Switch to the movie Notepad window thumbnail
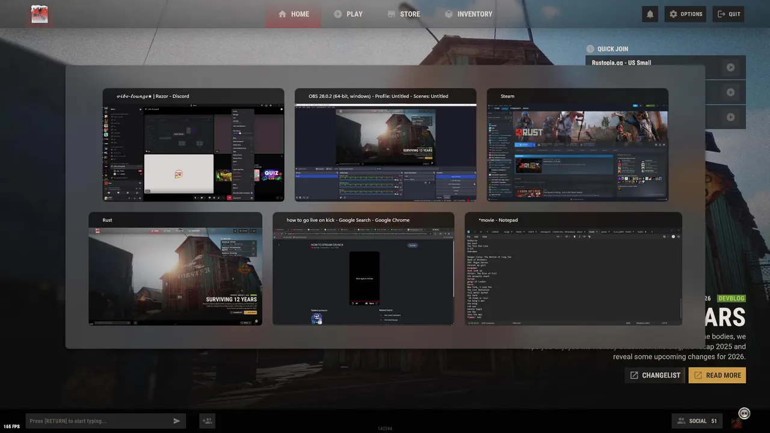Image resolution: width=770 pixels, height=433 pixels. pyautogui.click(x=573, y=269)
